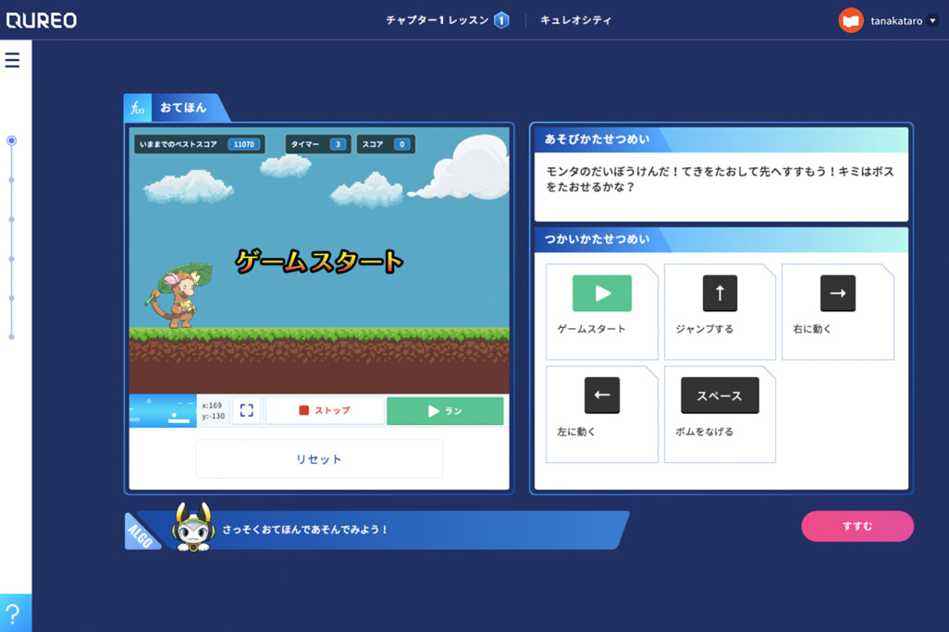949x632 pixels.
Task: Click the pink Susumu proceed button
Action: (857, 526)
